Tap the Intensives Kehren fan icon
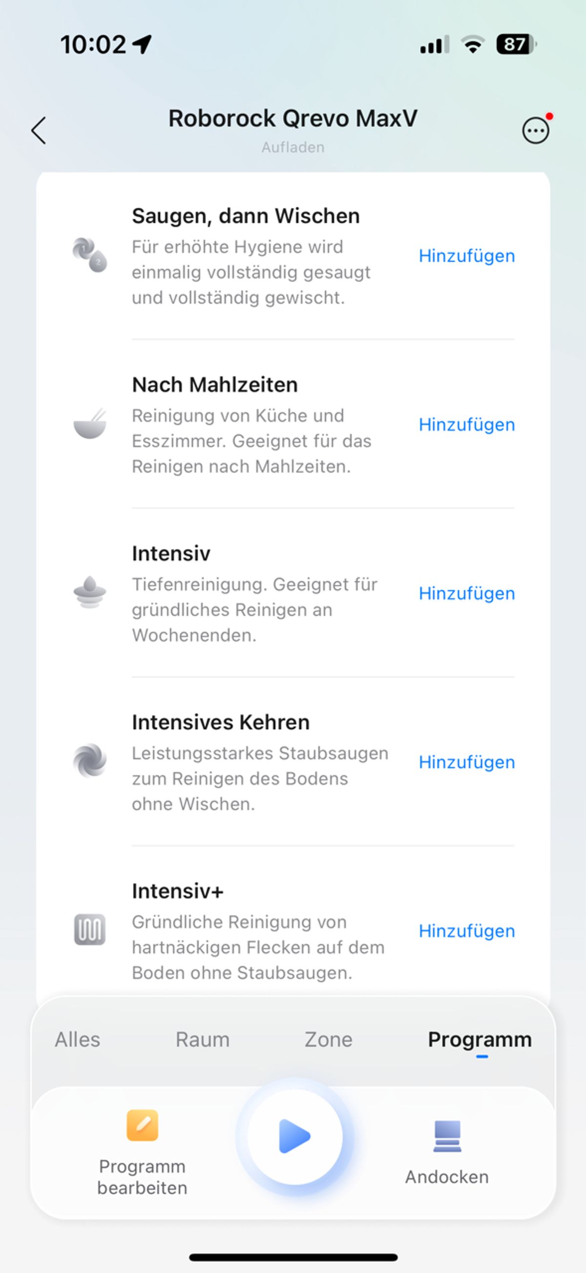This screenshot has height=1273, width=586. click(90, 761)
